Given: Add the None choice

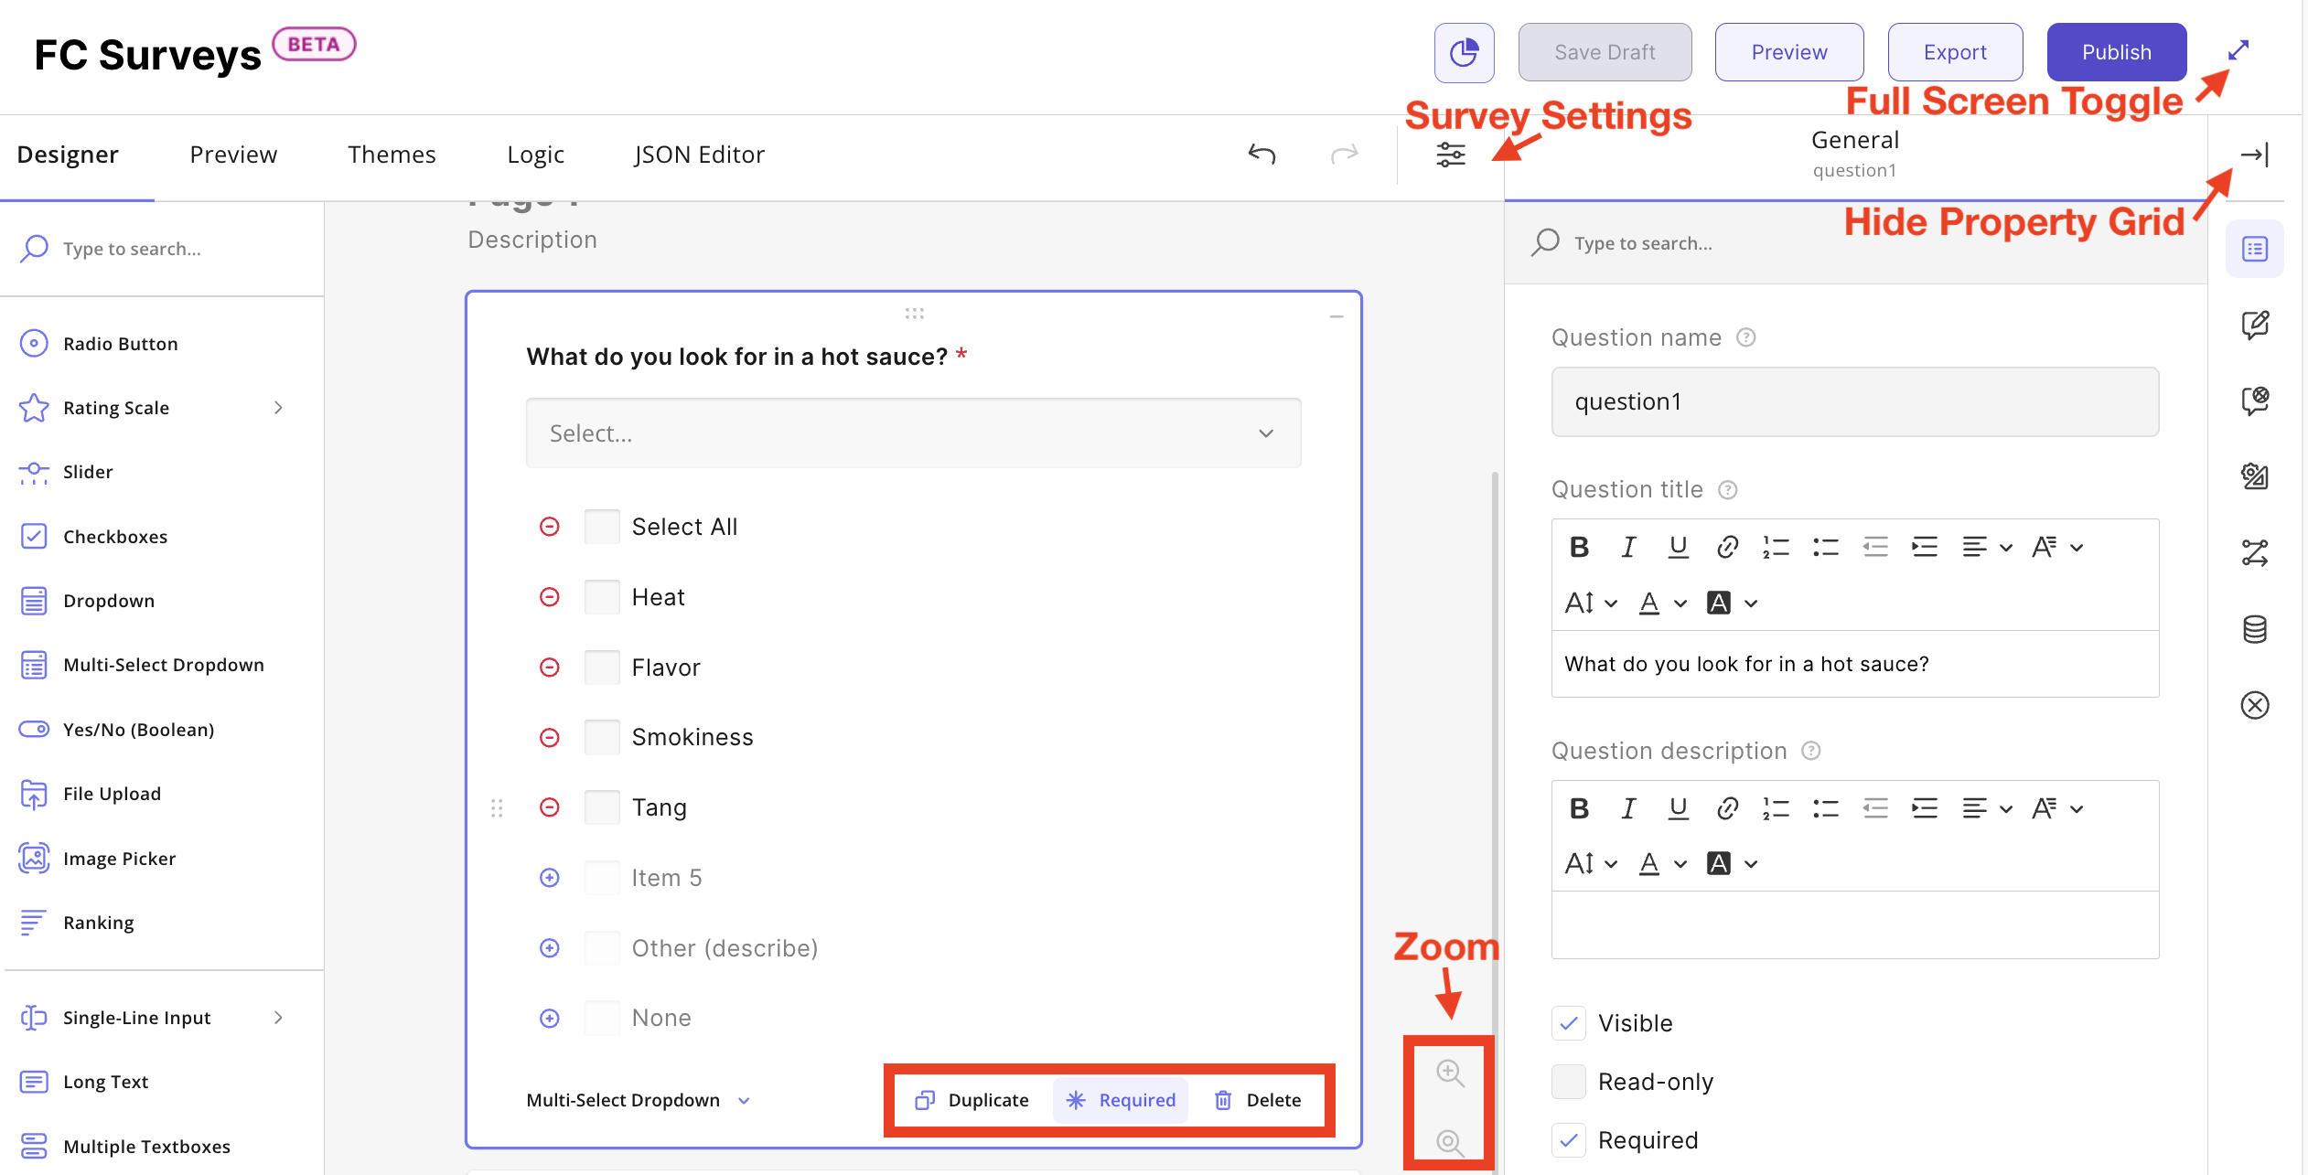Looking at the screenshot, I should click(x=549, y=1018).
